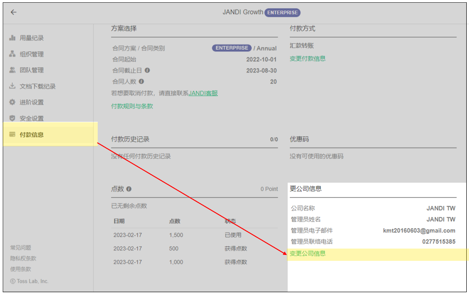This screenshot has width=469, height=294.
Task: Click the back arrow icon
Action: [14, 12]
